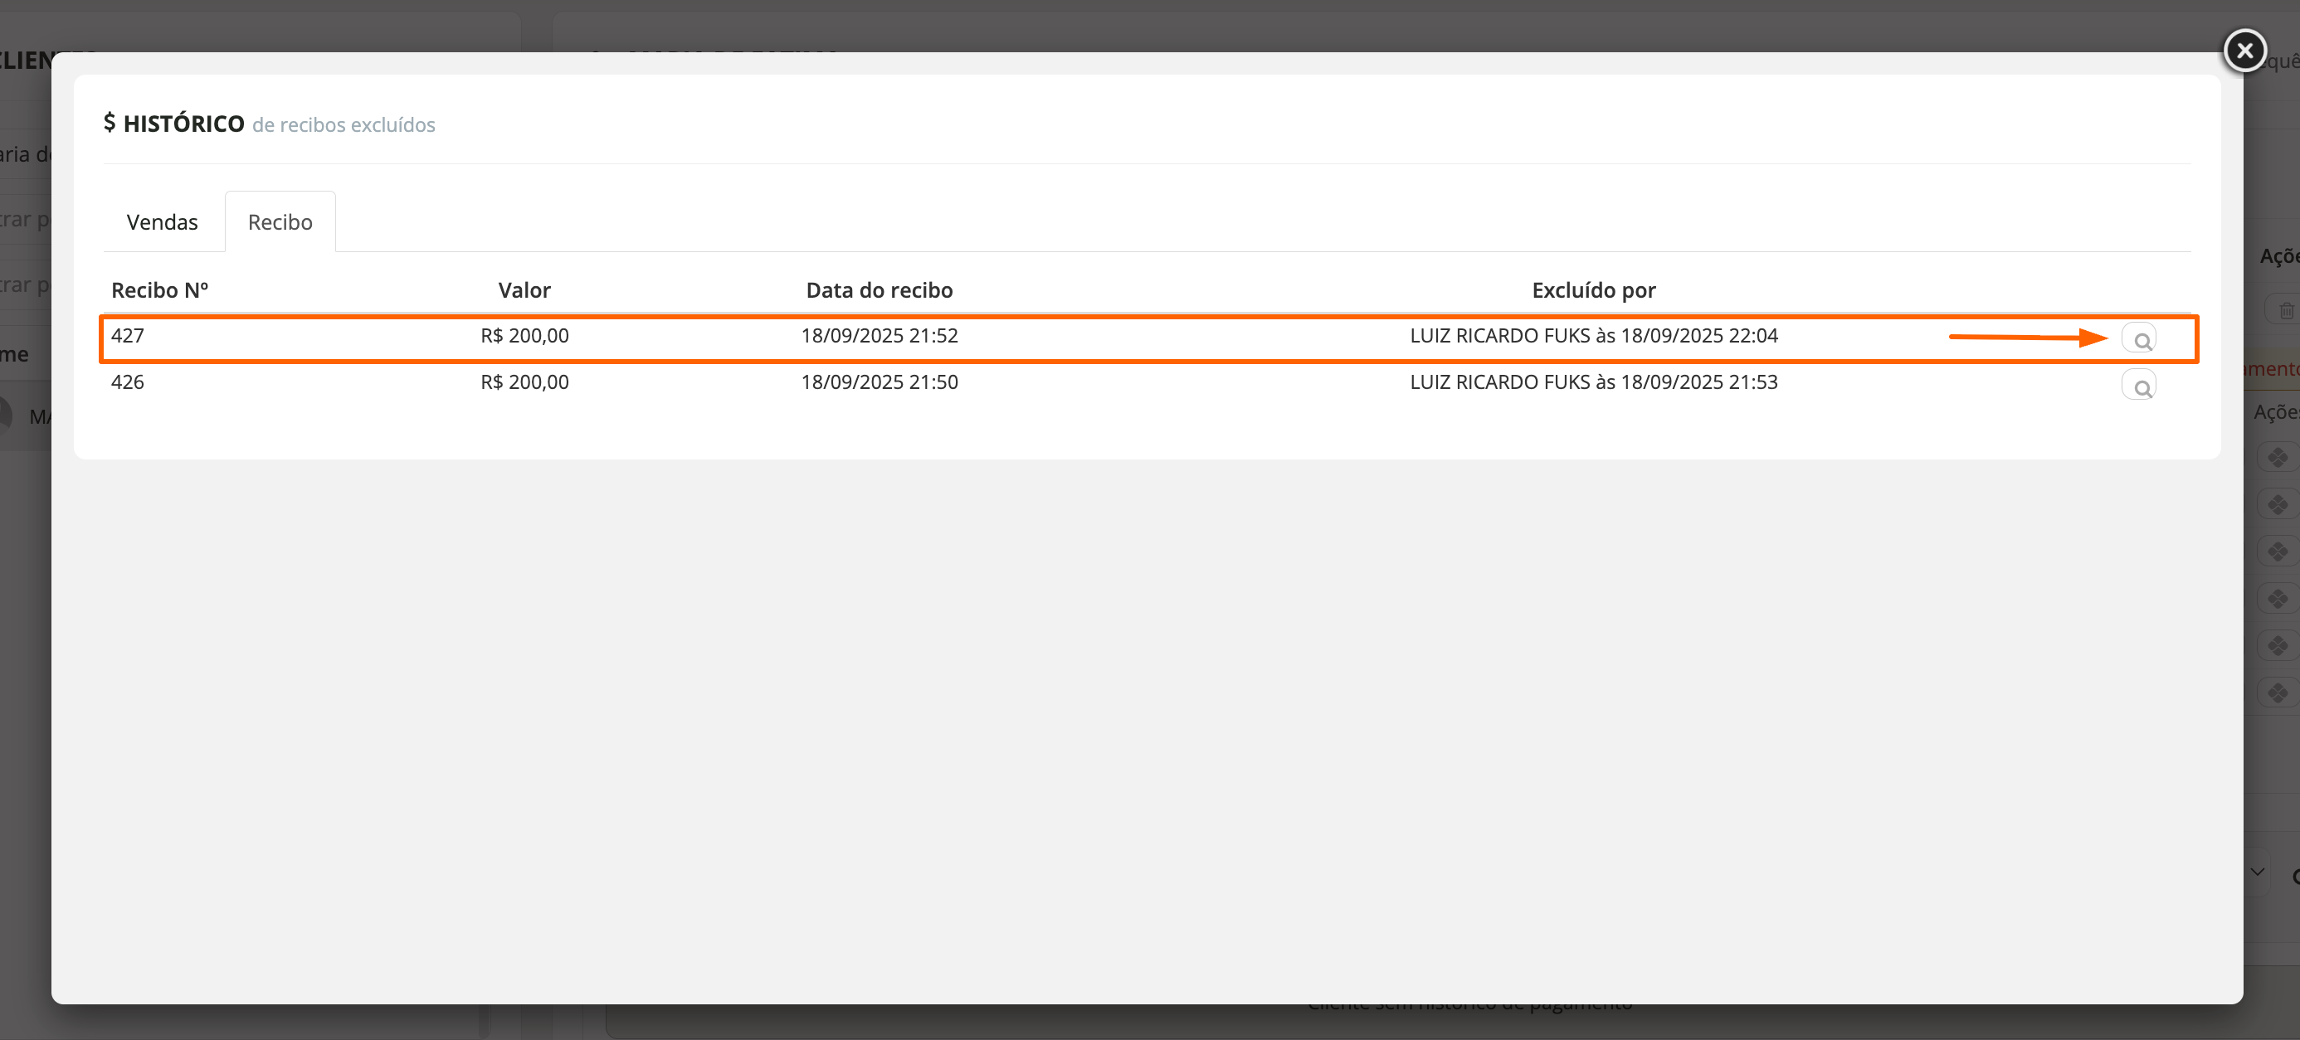Click the date 18/09/2025 21:50
The width and height of the screenshot is (2300, 1040).
click(879, 382)
